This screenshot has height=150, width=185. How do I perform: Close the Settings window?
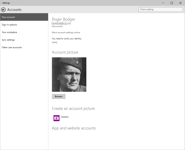[180, 3]
